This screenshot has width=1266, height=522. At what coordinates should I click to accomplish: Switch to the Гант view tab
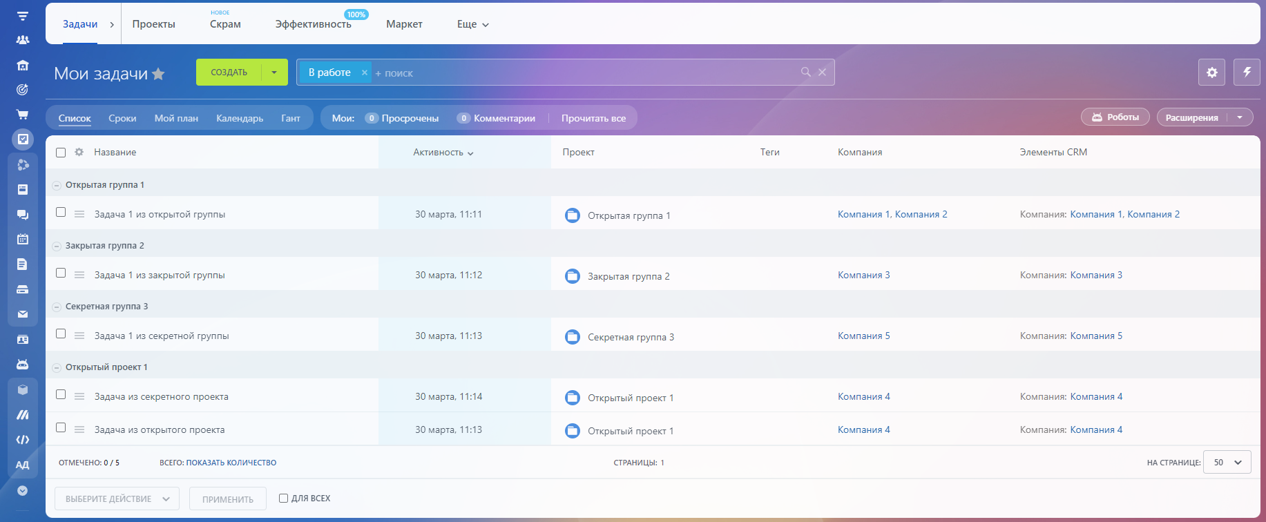point(290,118)
